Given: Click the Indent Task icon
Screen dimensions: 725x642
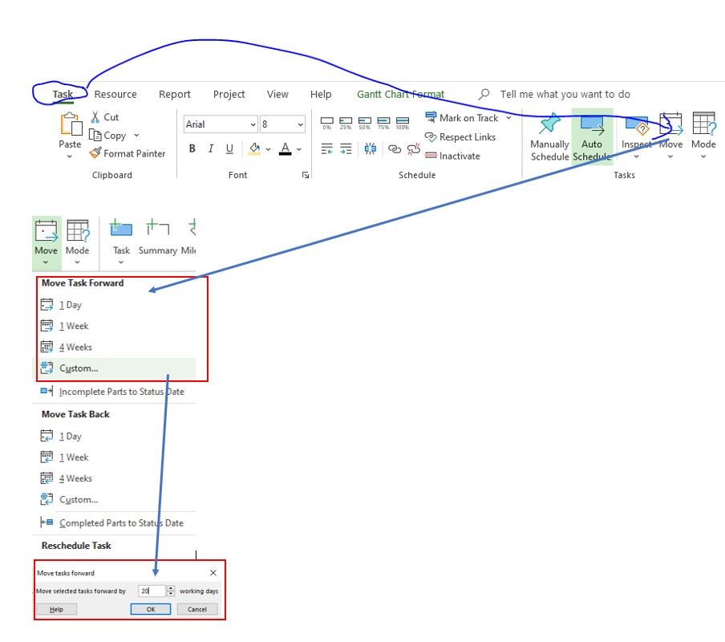Looking at the screenshot, I should [x=346, y=148].
